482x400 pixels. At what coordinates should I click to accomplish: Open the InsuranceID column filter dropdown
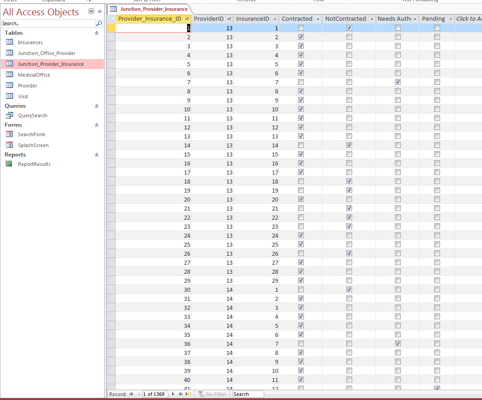pyautogui.click(x=275, y=19)
